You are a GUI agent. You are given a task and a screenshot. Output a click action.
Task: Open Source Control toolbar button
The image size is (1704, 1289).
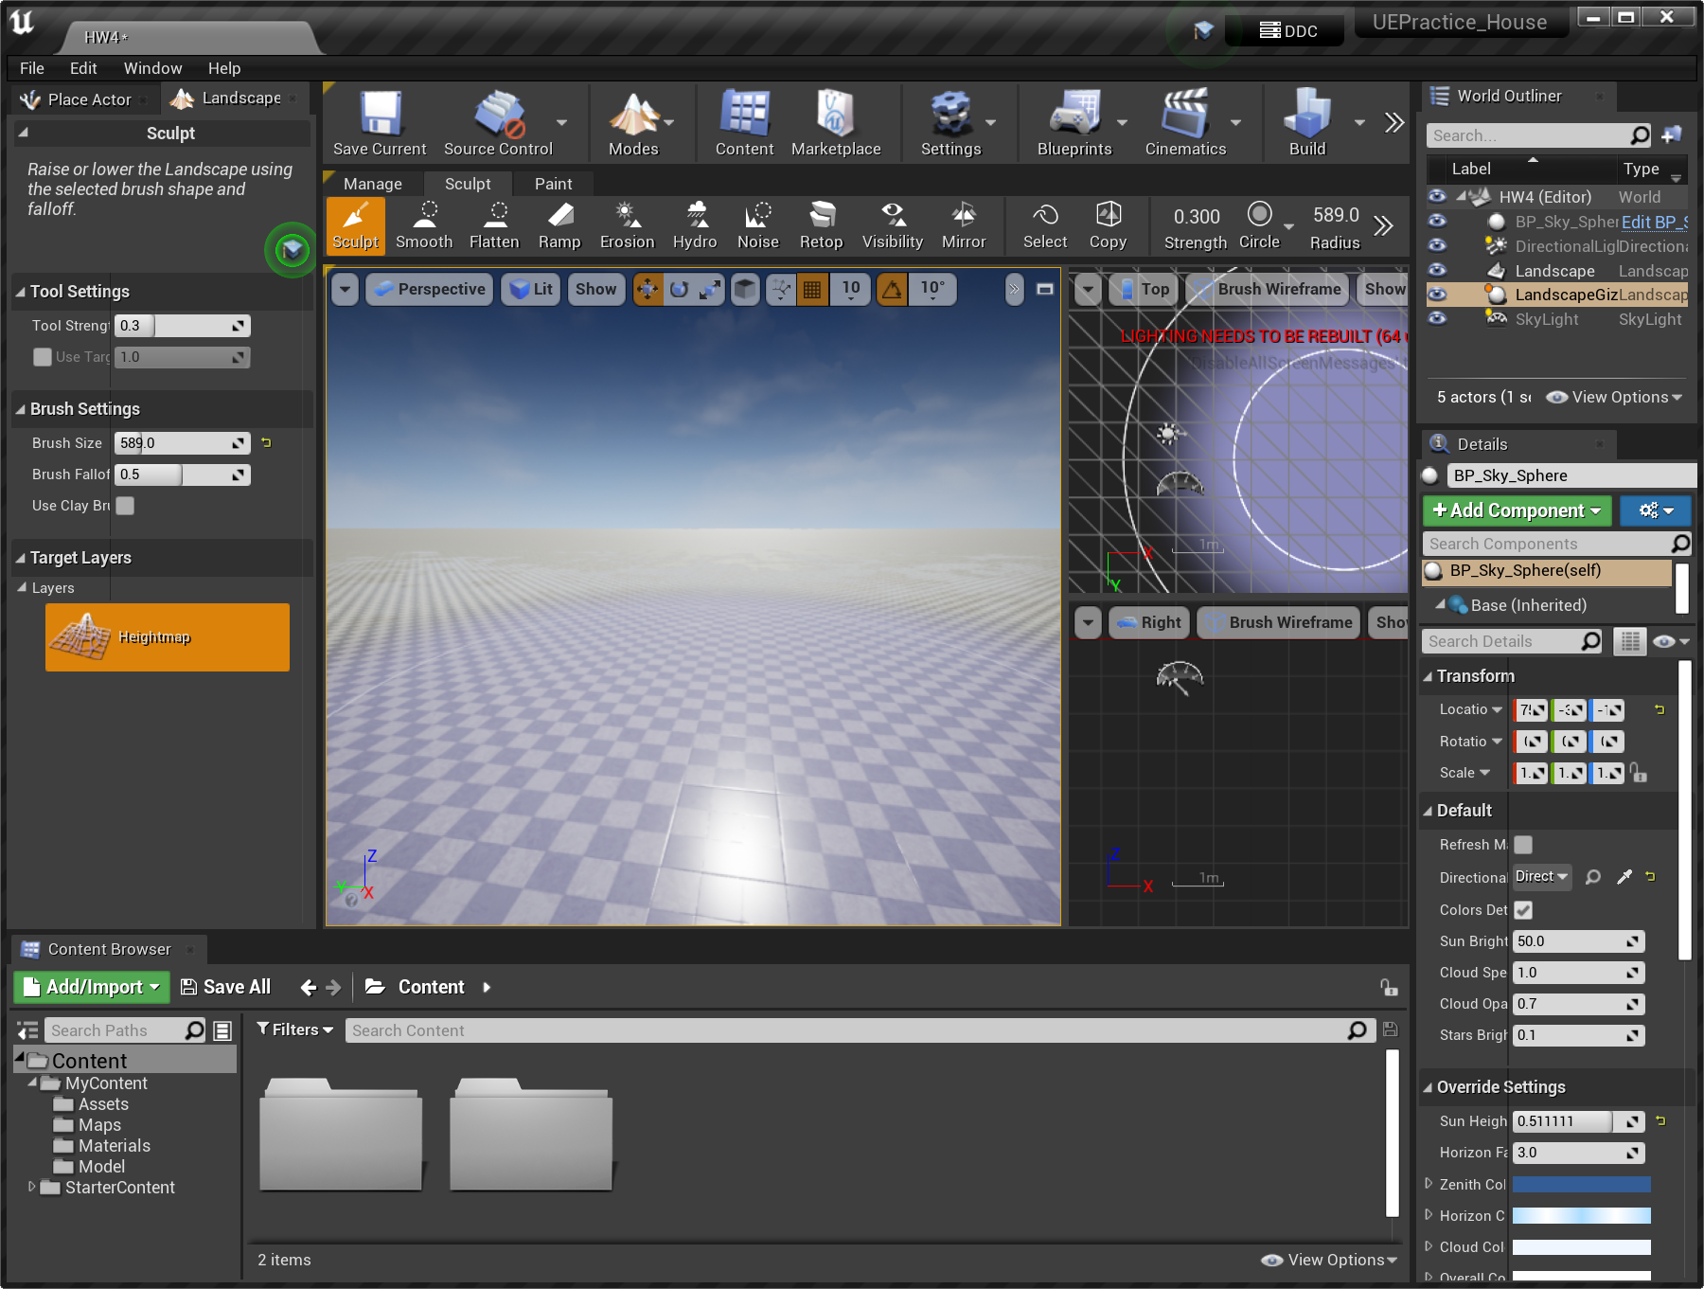pos(498,123)
